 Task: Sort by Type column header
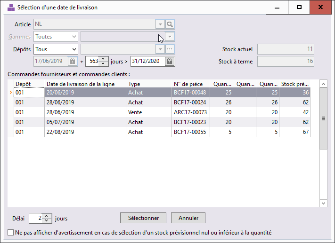point(149,84)
